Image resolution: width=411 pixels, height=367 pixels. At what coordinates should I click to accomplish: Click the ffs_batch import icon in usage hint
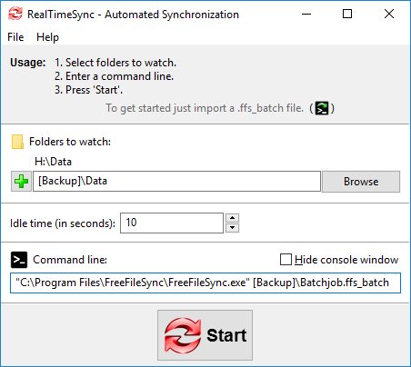tap(322, 108)
